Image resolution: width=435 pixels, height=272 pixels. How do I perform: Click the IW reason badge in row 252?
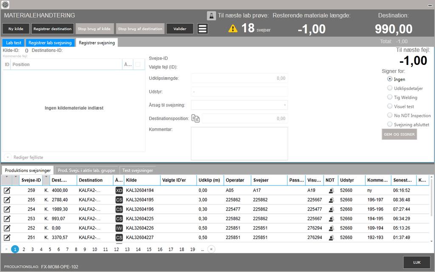pyautogui.click(x=119, y=228)
